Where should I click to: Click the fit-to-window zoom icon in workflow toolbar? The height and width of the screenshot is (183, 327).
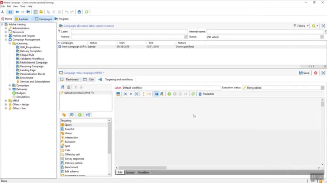pos(136,94)
